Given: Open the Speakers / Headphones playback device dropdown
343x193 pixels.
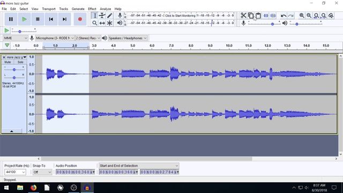Looking at the screenshot, I should [128, 38].
